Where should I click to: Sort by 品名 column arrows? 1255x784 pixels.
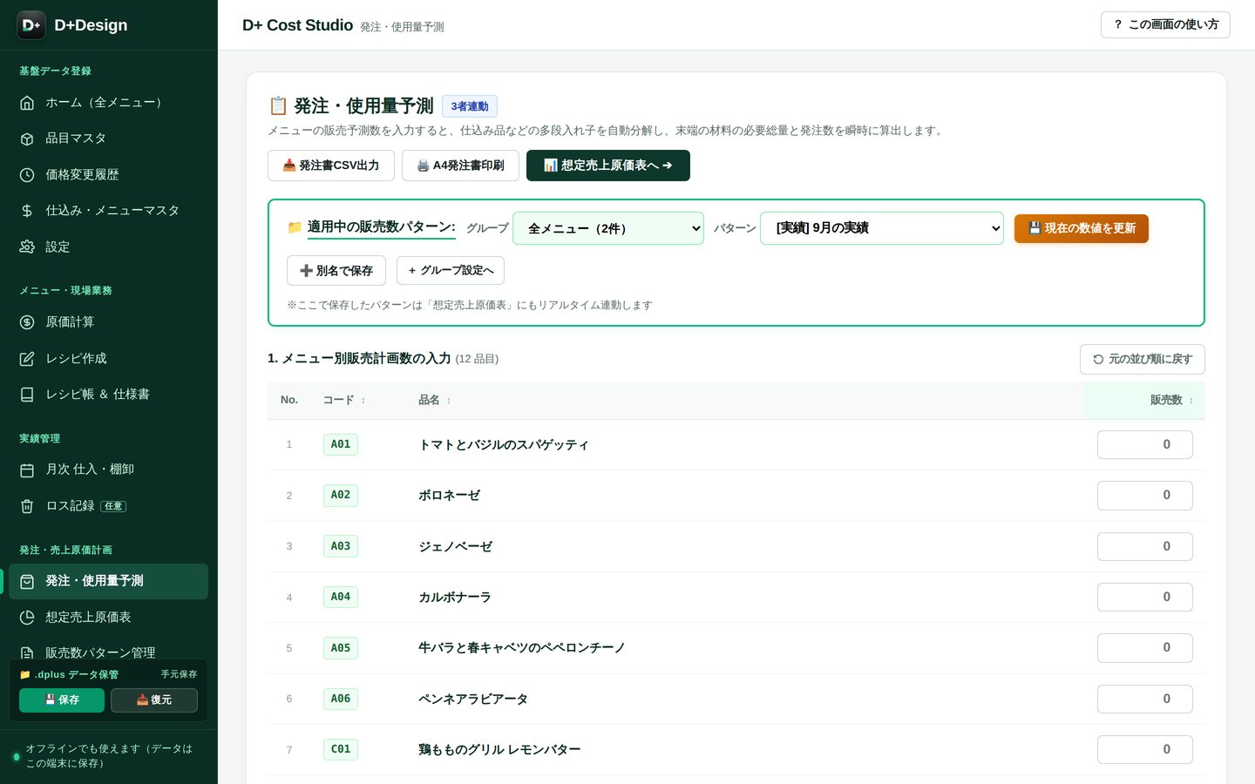tap(449, 401)
